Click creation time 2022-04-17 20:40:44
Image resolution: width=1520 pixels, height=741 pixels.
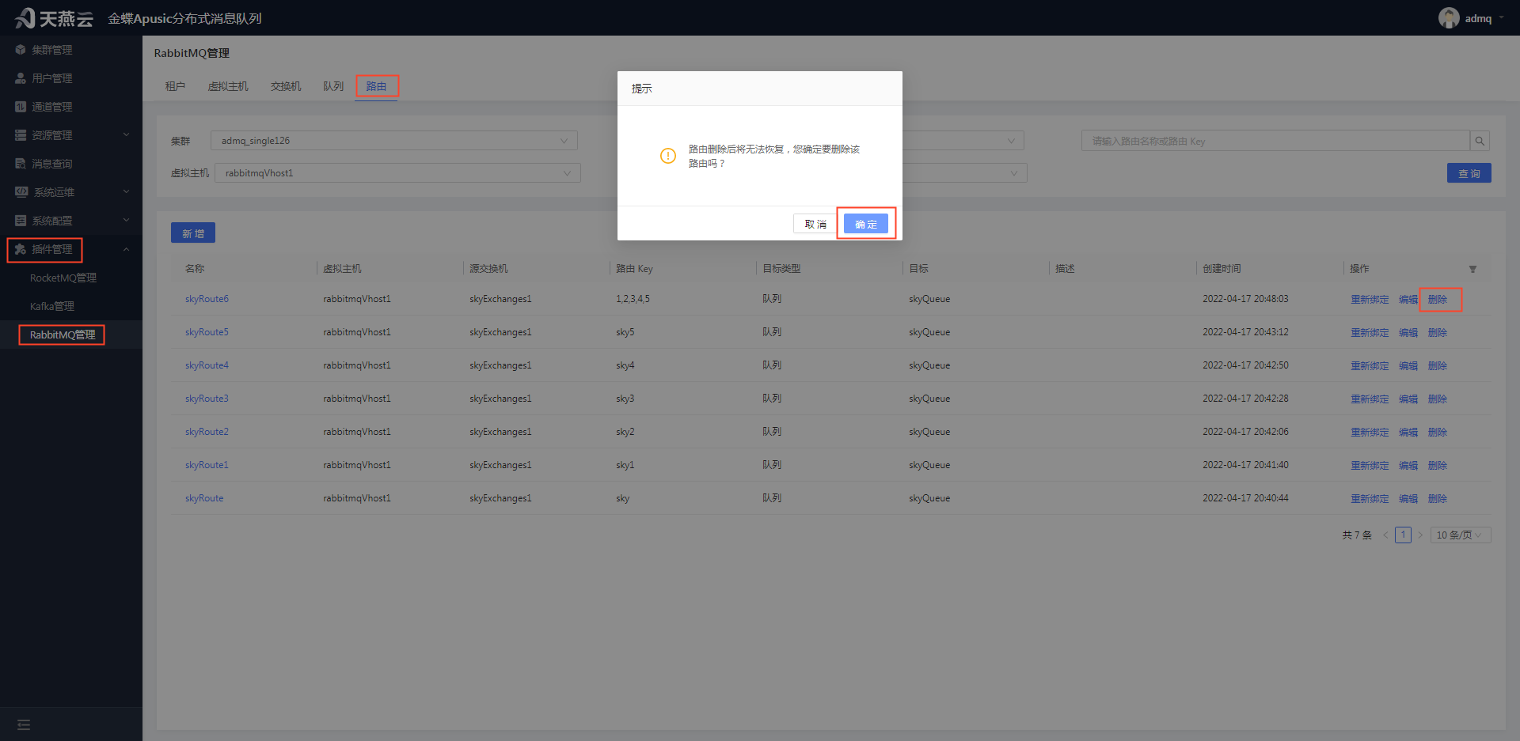point(1245,498)
